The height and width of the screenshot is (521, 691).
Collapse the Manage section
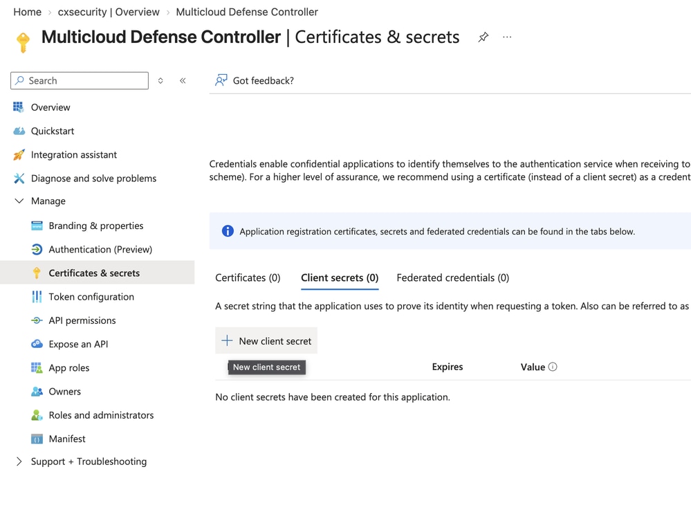pyautogui.click(x=19, y=201)
